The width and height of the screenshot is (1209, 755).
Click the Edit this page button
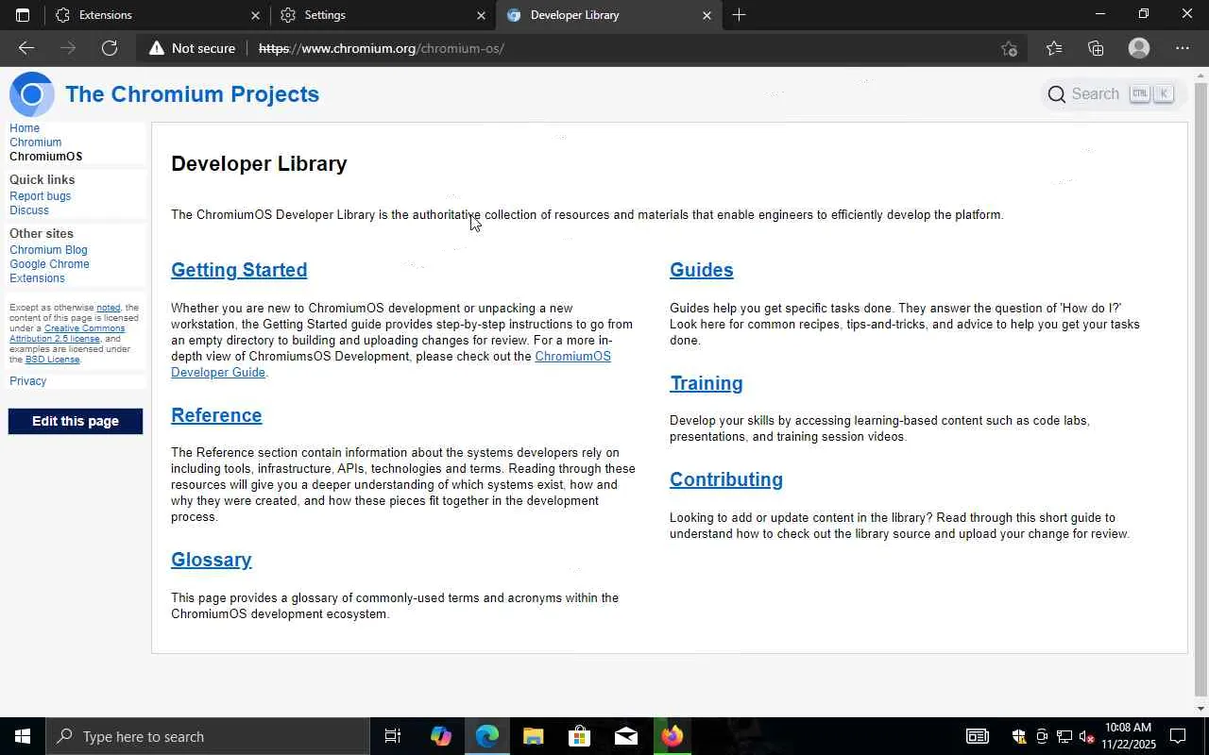(76, 421)
